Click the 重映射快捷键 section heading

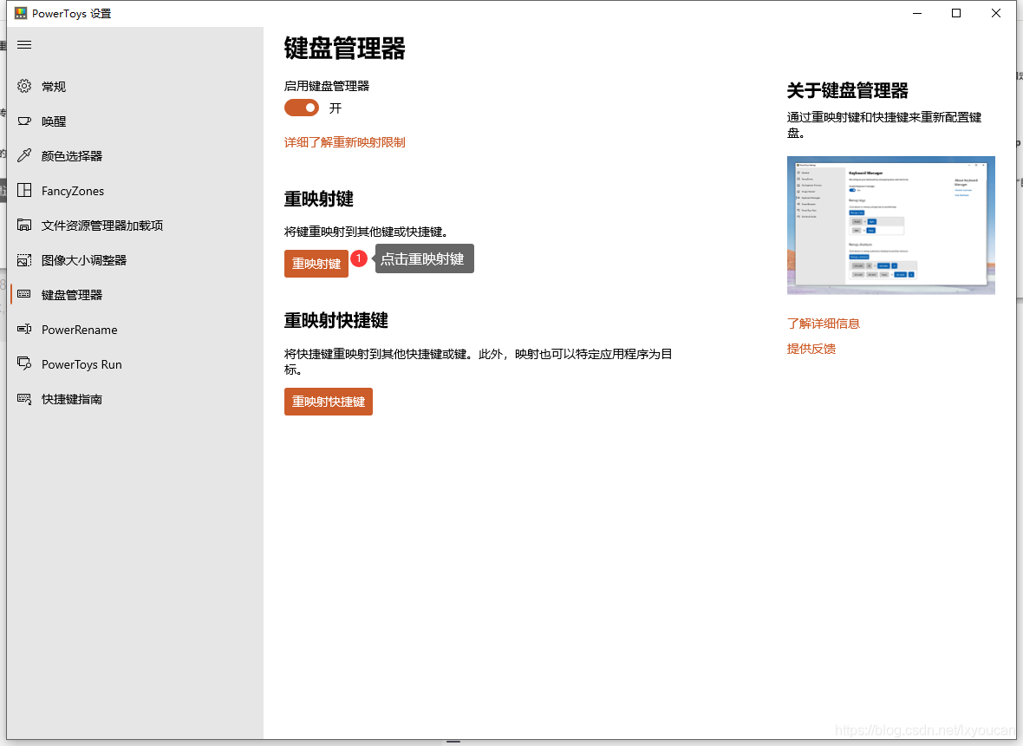pos(336,320)
